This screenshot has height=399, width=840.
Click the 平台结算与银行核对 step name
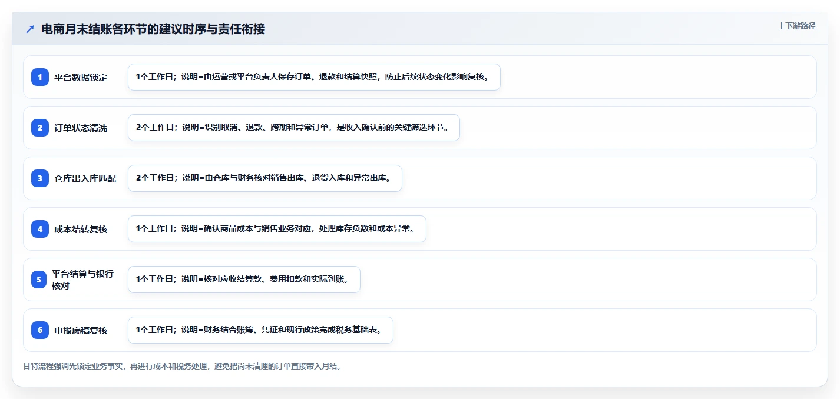click(83, 280)
